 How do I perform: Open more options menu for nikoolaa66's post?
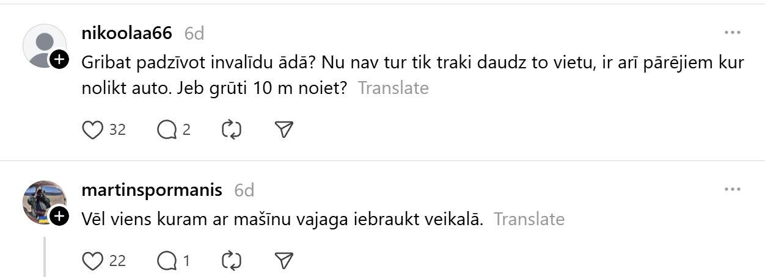pyautogui.click(x=732, y=33)
